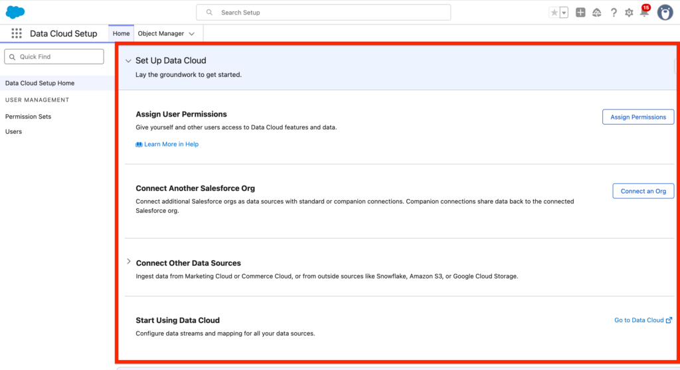Image resolution: width=680 pixels, height=370 pixels.
Task: Click the Assign Permissions button
Action: pyautogui.click(x=637, y=117)
